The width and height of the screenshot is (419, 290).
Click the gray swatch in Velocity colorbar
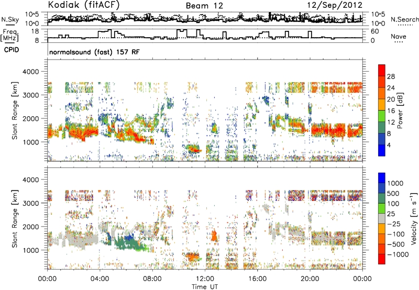pos(382,219)
